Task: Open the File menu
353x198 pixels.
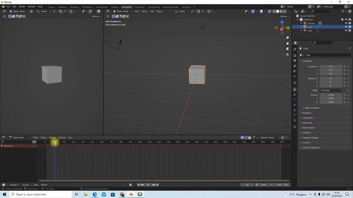Action: [x=8, y=7]
